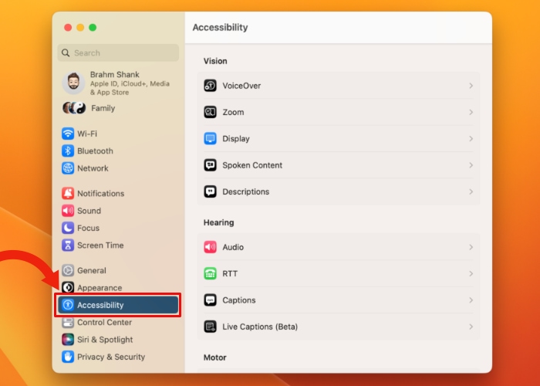The height and width of the screenshot is (386, 540).
Task: Click the Descriptions quote bubble icon
Action: [x=210, y=191]
